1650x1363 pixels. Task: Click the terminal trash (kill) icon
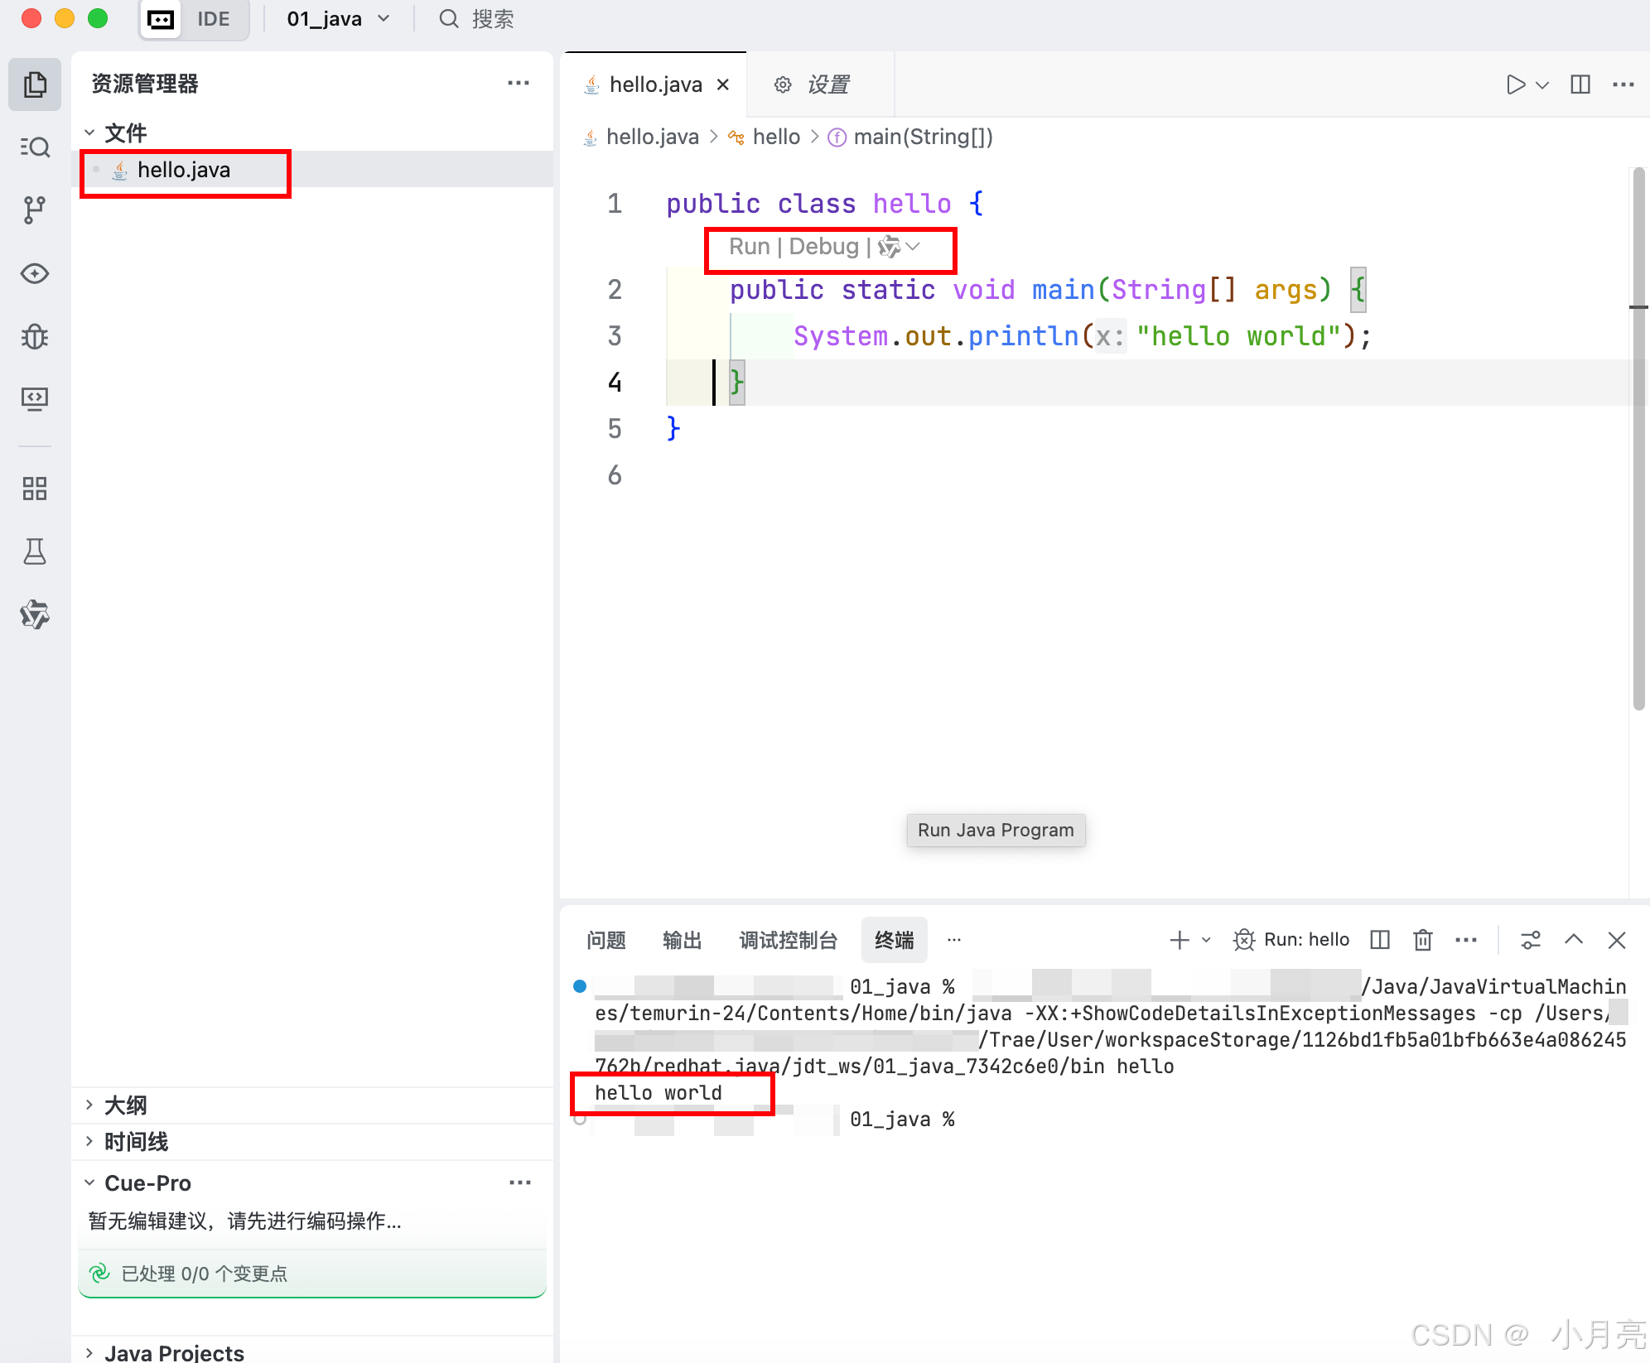(1422, 940)
